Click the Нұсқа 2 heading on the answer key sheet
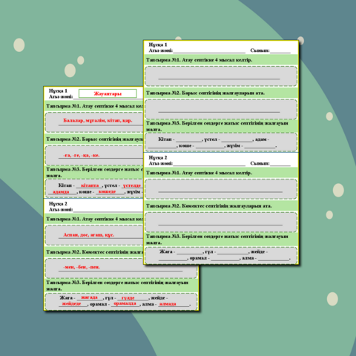356x356 pixels. pyautogui.click(x=58, y=204)
